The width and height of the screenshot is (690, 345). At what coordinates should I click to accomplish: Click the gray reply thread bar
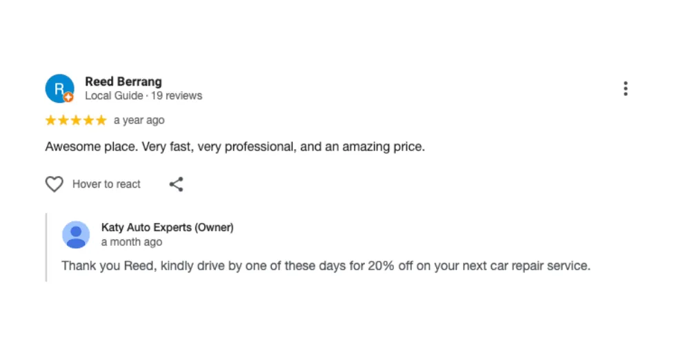[x=47, y=247]
